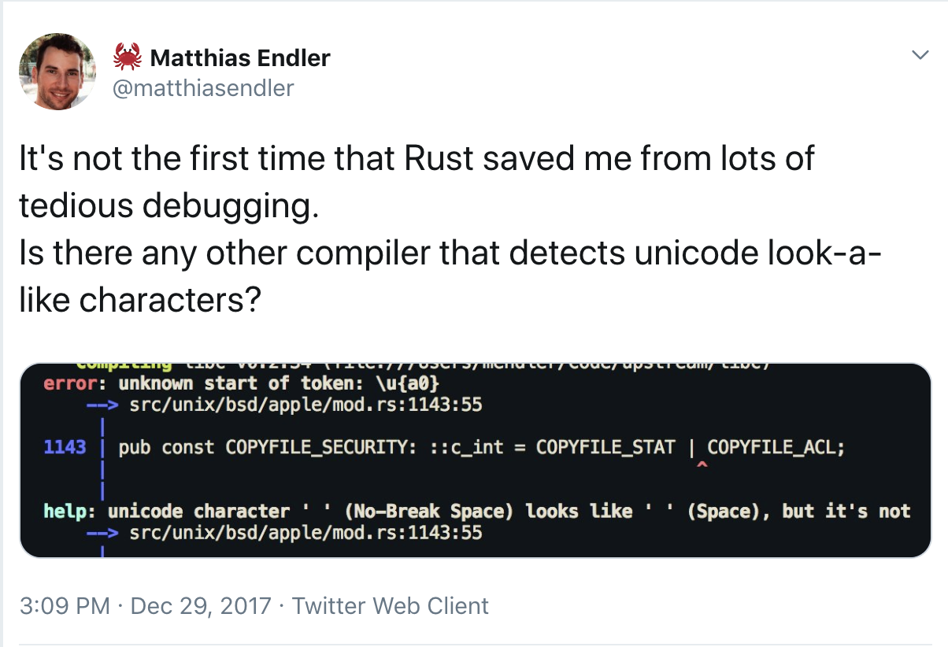Visit the @matthiasendler handle

coord(204,88)
